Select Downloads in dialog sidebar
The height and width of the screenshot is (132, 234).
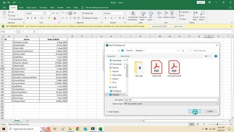[117, 60]
